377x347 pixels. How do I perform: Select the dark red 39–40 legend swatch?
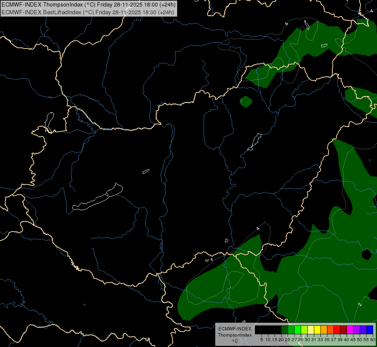343,330
